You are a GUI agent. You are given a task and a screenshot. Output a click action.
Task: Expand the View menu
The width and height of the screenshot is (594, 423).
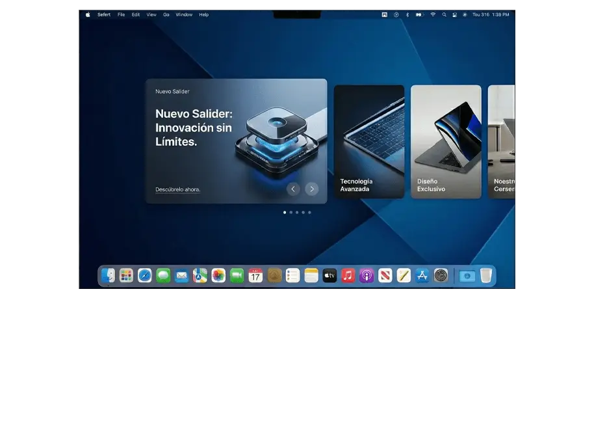pyautogui.click(x=151, y=14)
